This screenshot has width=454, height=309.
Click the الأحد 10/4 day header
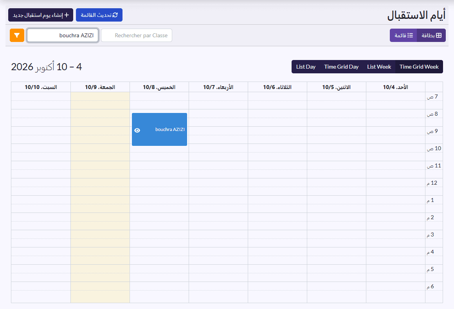396,87
